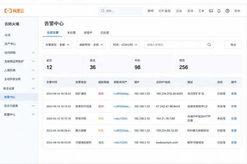Click destination 185.234.218.24:3333
247x164 pixels.
169,94
